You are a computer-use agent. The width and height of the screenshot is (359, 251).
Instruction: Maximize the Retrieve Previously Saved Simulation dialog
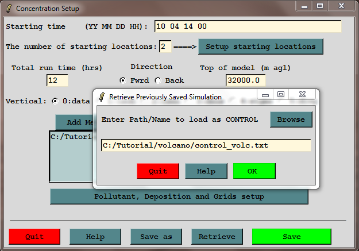(x=281, y=95)
